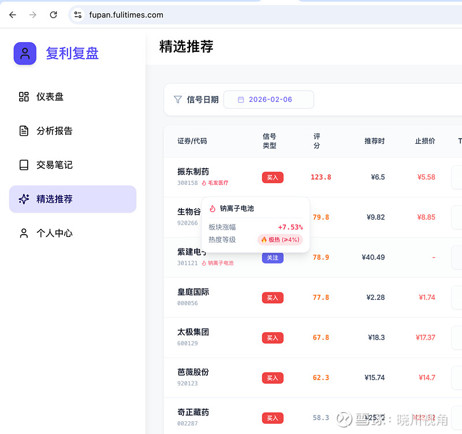Image resolution: width=462 pixels, height=434 pixels.
Task: Click the 分析报告 document icon
Action: click(24, 131)
